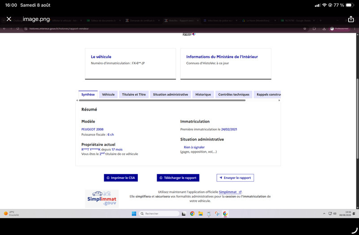Select the Rappels constructeur tab
Screen dimensions: 359x235
coord(267,94)
